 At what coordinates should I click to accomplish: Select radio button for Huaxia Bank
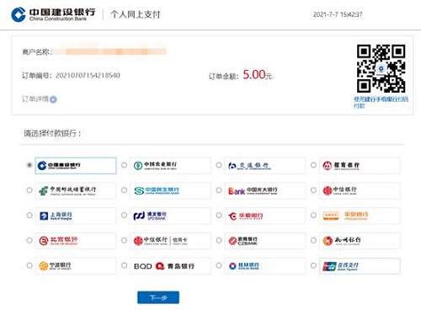coord(219,215)
